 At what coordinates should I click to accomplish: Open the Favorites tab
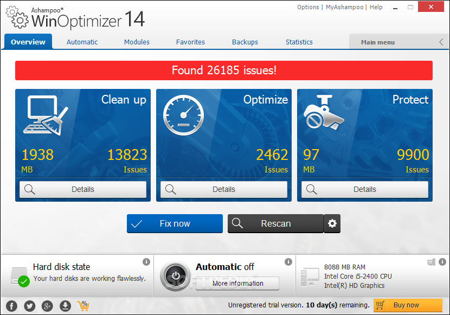click(x=190, y=42)
